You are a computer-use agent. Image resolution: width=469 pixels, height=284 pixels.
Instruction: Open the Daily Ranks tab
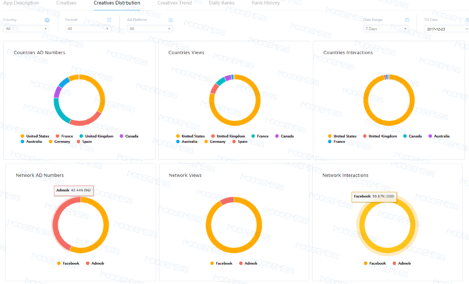coord(222,3)
